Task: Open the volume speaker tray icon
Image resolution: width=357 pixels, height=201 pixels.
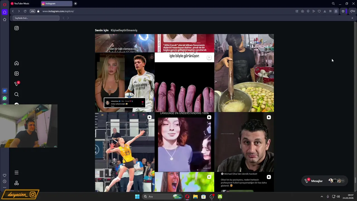Action: pos(338,197)
